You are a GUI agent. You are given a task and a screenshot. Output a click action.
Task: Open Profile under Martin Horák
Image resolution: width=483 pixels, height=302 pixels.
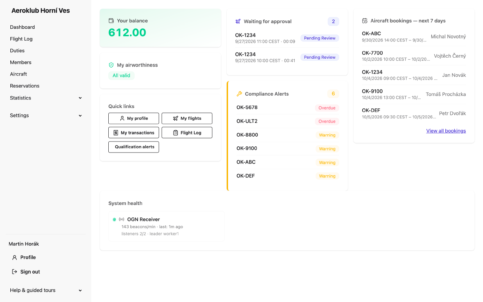24,257
